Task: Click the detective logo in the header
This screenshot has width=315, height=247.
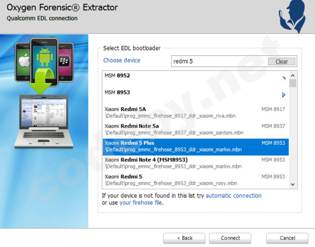Action: point(292,16)
